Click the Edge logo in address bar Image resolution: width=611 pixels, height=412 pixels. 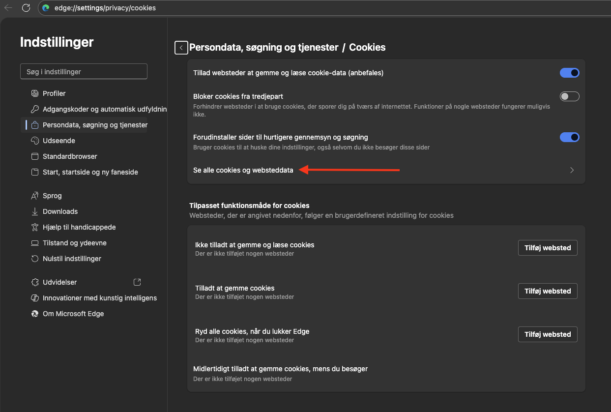46,8
